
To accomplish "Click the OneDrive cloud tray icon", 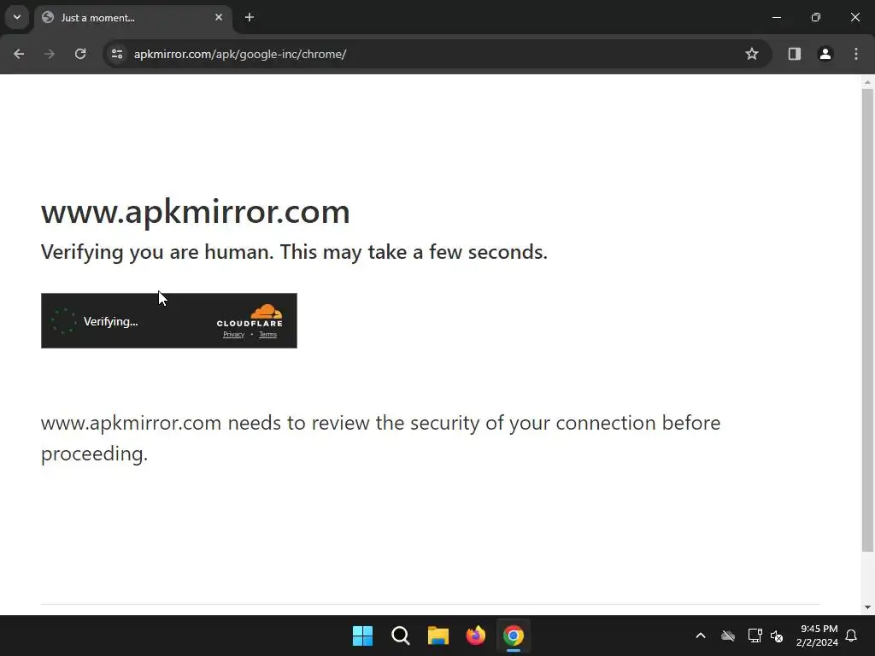I will [x=728, y=635].
